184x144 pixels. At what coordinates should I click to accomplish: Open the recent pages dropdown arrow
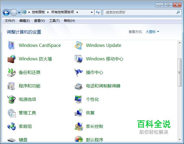[19, 12]
